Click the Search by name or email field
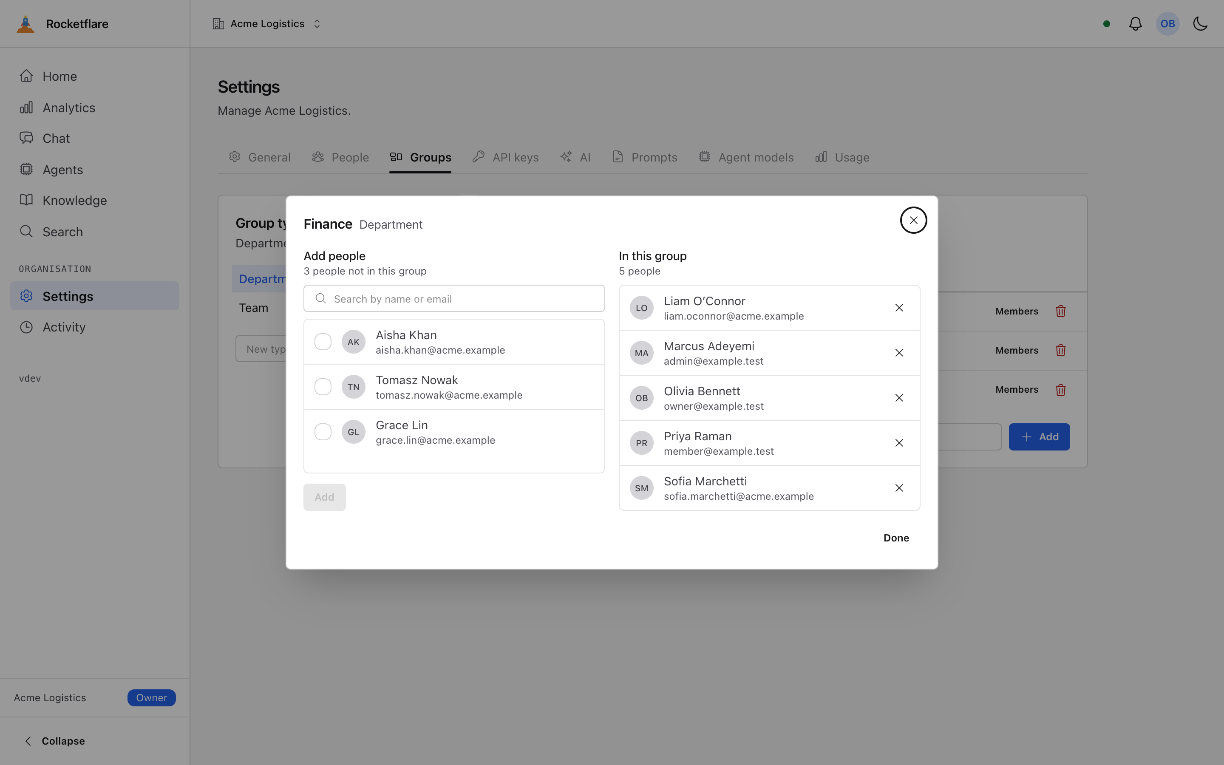 454,298
